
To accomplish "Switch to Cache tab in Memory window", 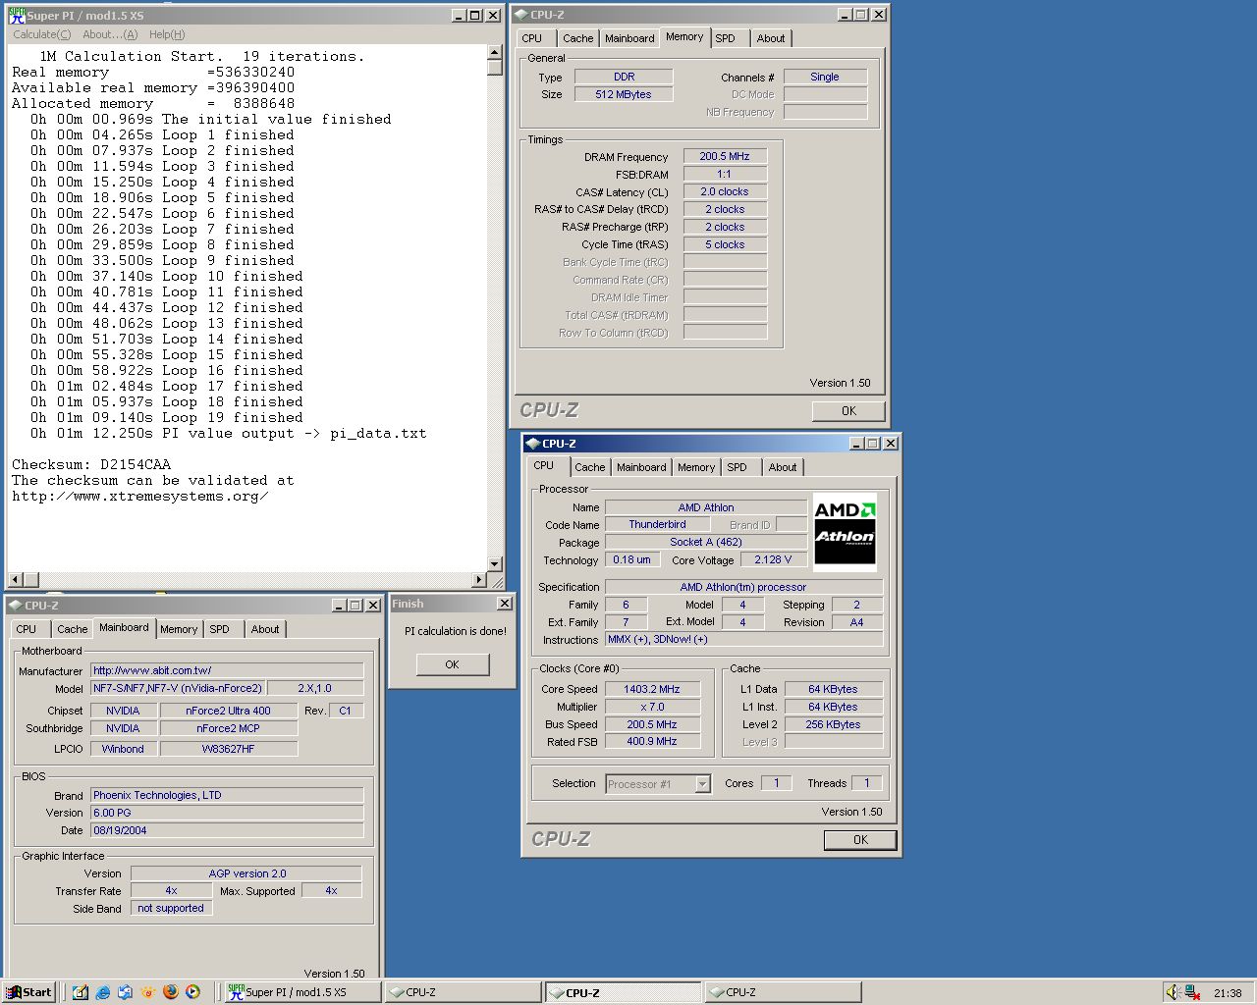I will pyautogui.click(x=577, y=38).
